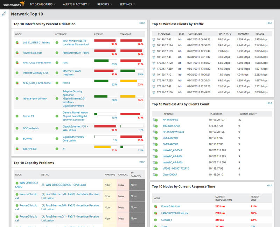Open the Reports menu
Image resolution: width=280 pixels, height=227 pixels.
(x=105, y=4)
